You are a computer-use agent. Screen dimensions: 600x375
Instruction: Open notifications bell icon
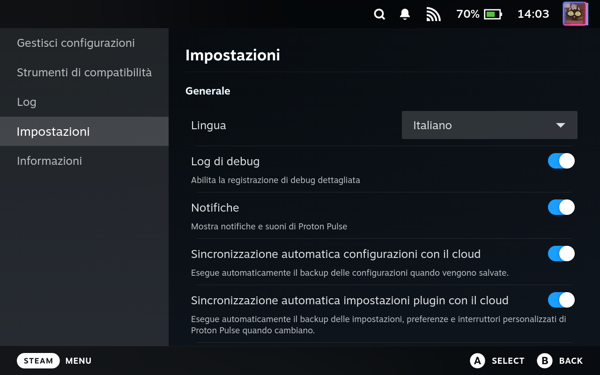click(x=405, y=15)
